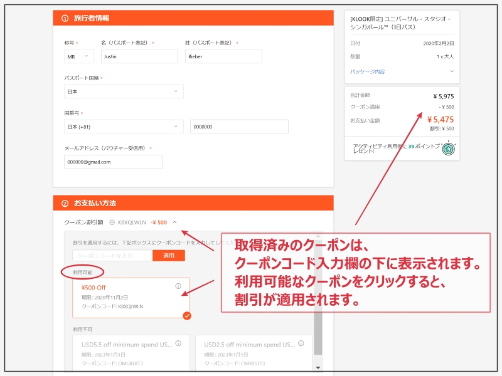The height and width of the screenshot is (376, 502).
Task: Click the coupon code input field
Action: pyautogui.click(x=112, y=256)
